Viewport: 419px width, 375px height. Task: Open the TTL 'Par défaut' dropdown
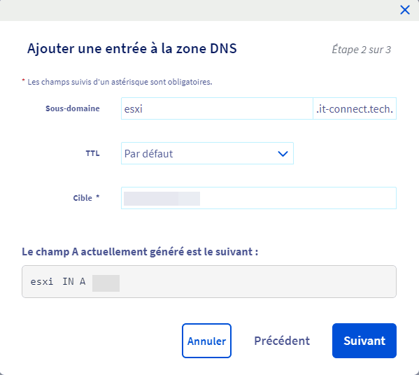point(207,153)
